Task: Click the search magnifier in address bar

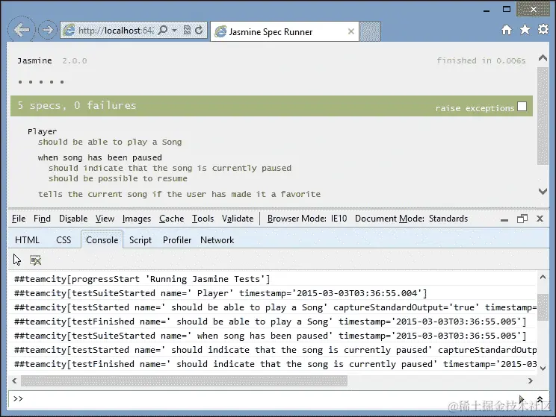Action: (163, 30)
